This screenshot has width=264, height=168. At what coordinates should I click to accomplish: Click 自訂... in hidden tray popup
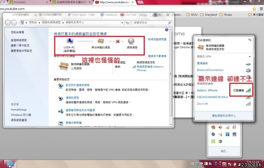224,152
